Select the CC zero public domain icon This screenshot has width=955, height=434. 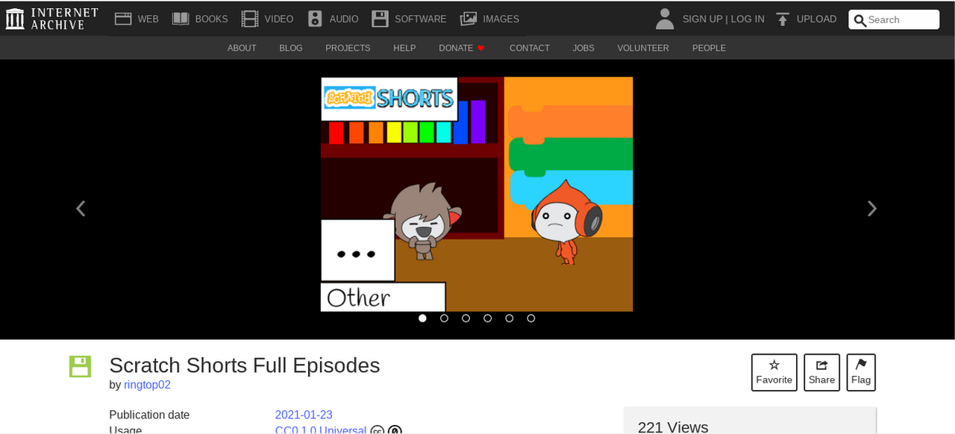[395, 430]
